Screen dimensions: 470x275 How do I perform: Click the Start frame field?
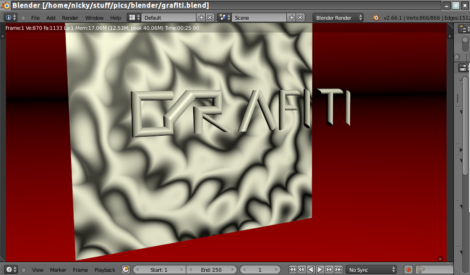(159, 270)
